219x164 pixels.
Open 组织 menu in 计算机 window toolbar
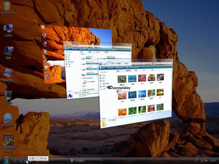click(x=68, y=49)
